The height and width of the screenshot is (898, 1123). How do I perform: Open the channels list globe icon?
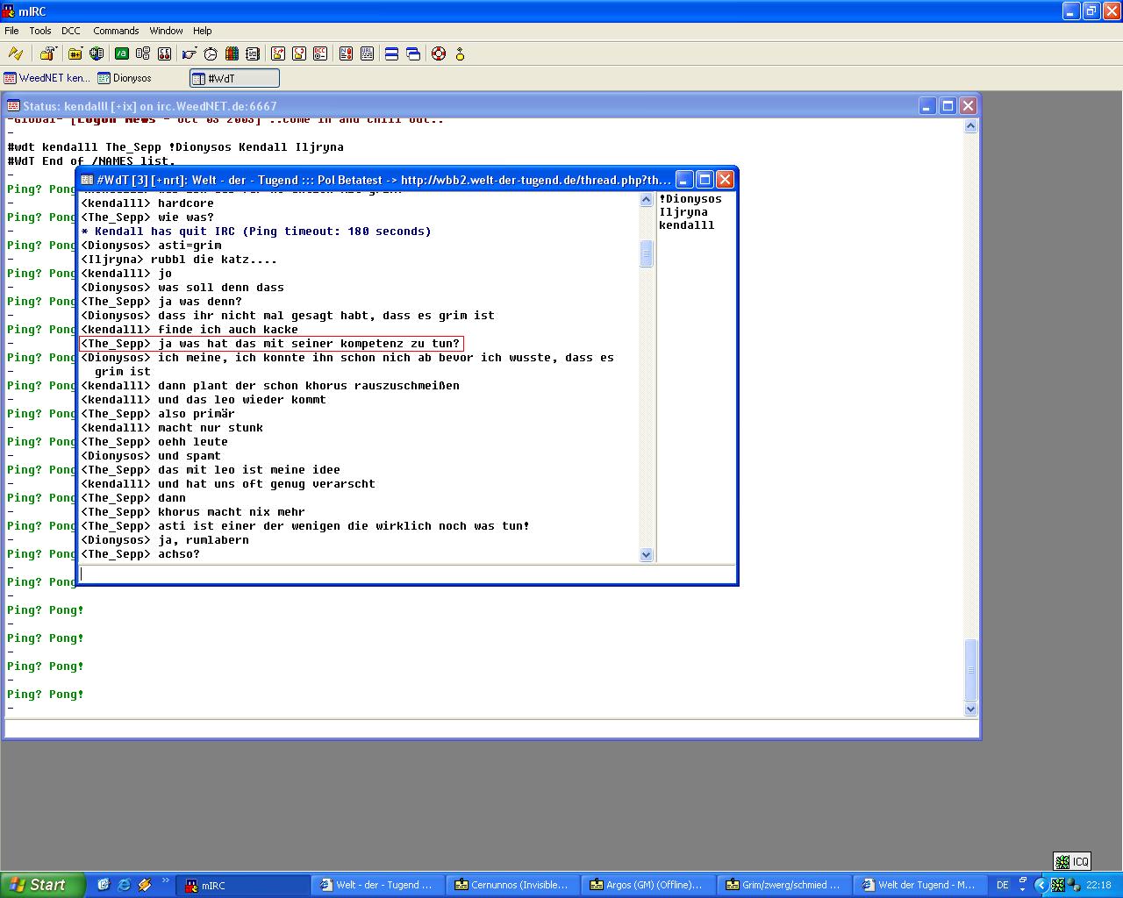pyautogui.click(x=97, y=54)
